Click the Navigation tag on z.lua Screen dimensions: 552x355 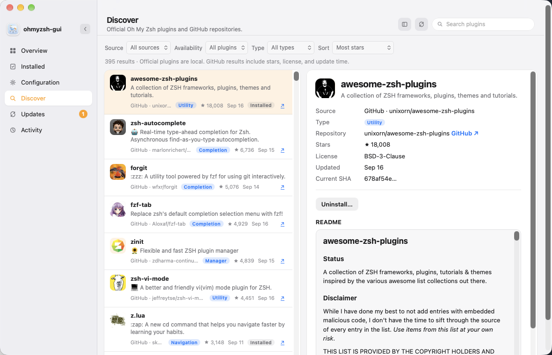tap(184, 342)
